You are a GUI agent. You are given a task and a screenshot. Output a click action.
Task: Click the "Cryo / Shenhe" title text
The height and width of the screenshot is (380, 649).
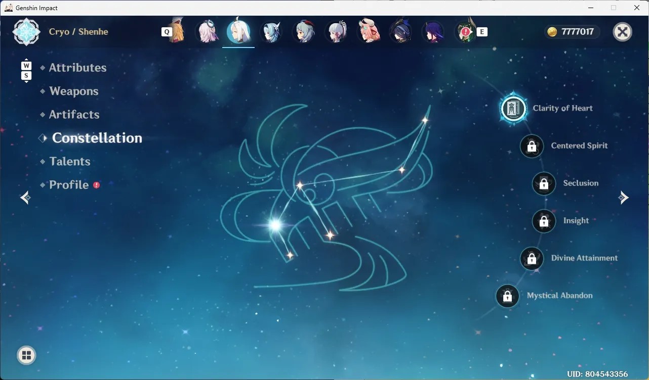pyautogui.click(x=78, y=32)
